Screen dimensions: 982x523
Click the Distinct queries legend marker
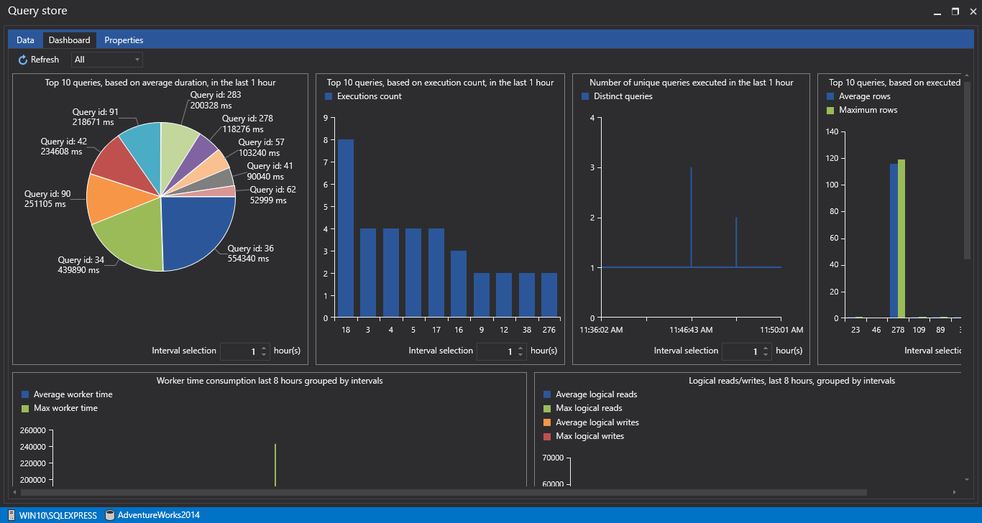point(585,96)
